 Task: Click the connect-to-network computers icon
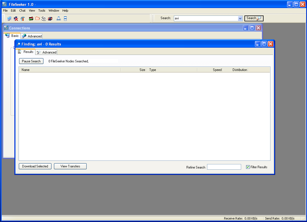pos(9,19)
